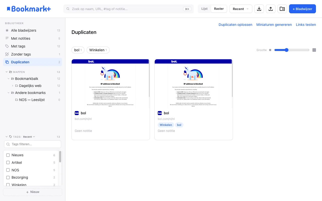Check the Nieuws tag checkbox
This screenshot has height=201, width=322.
coord(8,155)
